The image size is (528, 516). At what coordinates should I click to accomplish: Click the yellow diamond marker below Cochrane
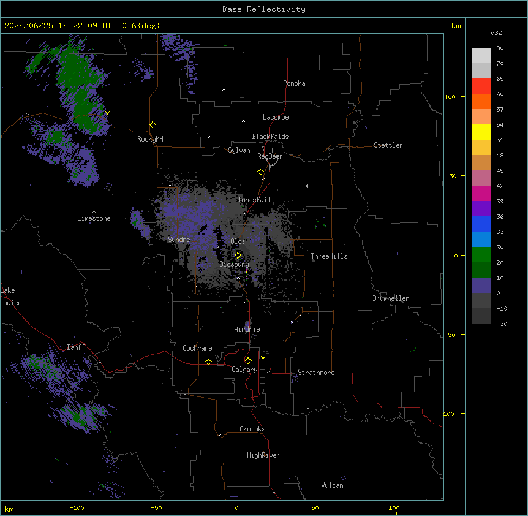[x=208, y=362]
